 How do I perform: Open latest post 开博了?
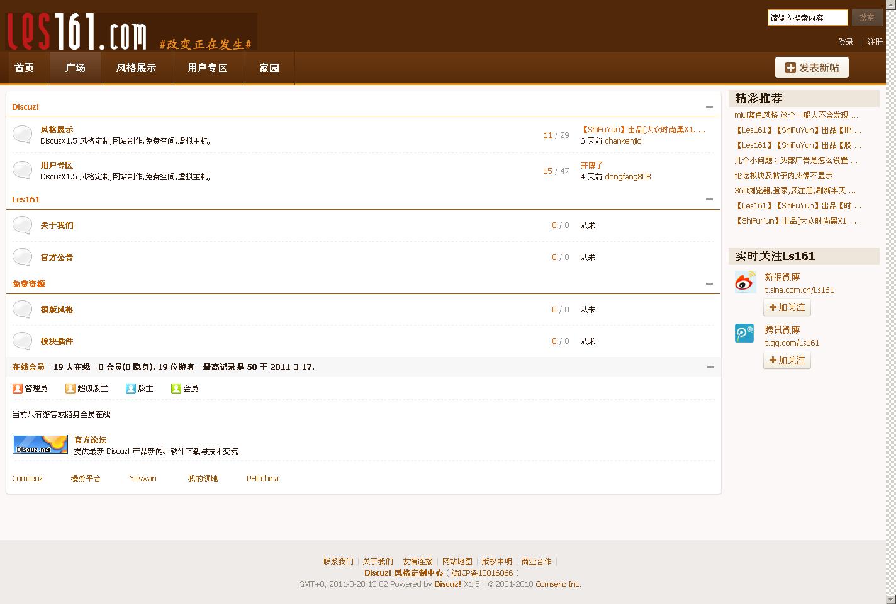tap(591, 166)
